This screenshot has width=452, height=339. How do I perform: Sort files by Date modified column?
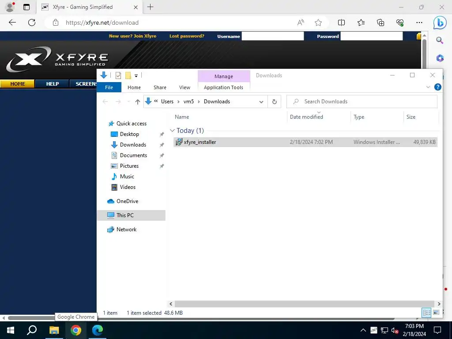pos(306,117)
